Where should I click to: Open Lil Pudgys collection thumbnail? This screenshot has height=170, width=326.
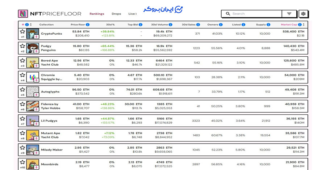click(x=33, y=121)
